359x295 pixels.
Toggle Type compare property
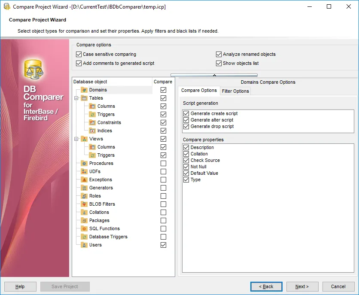186,179
